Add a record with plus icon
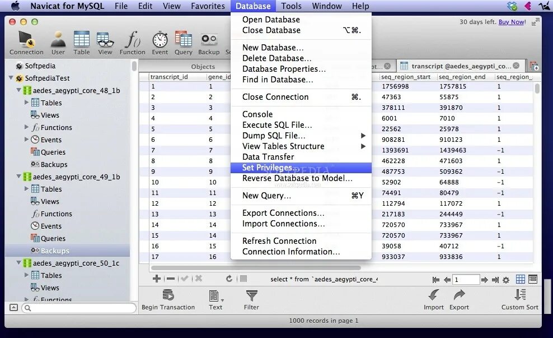The image size is (553, 338). 157,279
